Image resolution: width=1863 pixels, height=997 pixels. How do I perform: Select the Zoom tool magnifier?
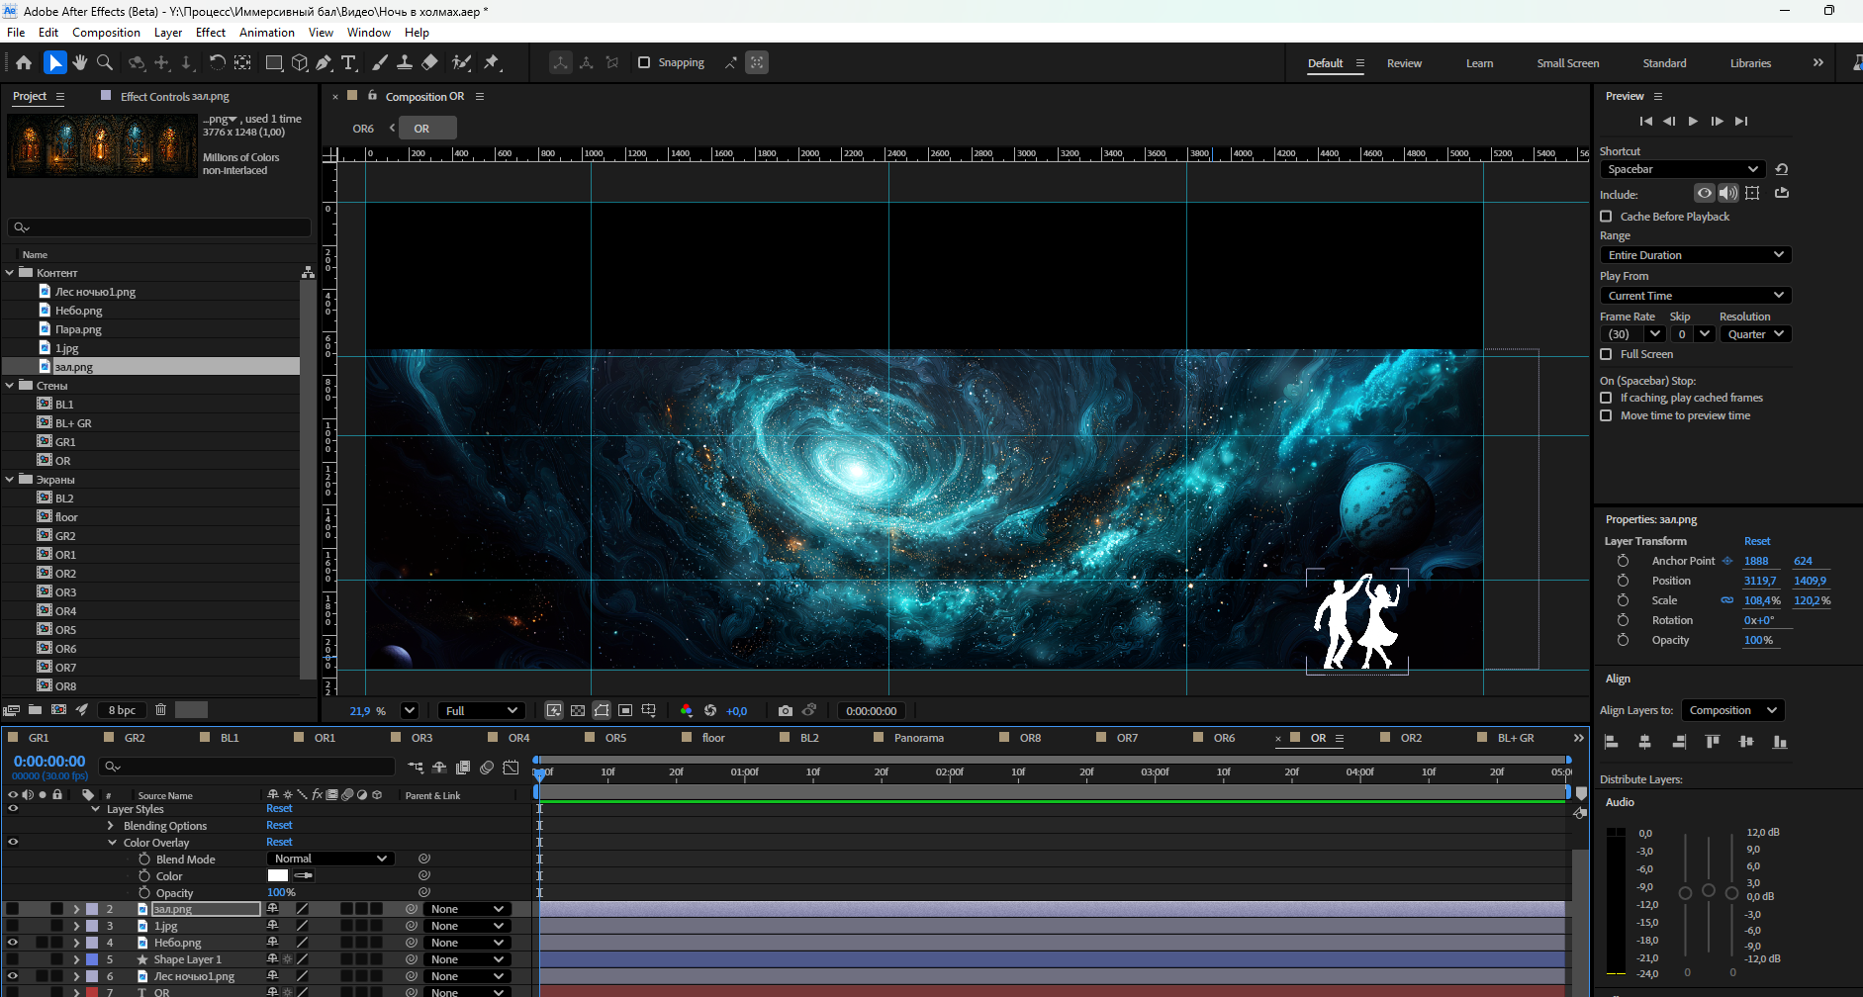(105, 62)
